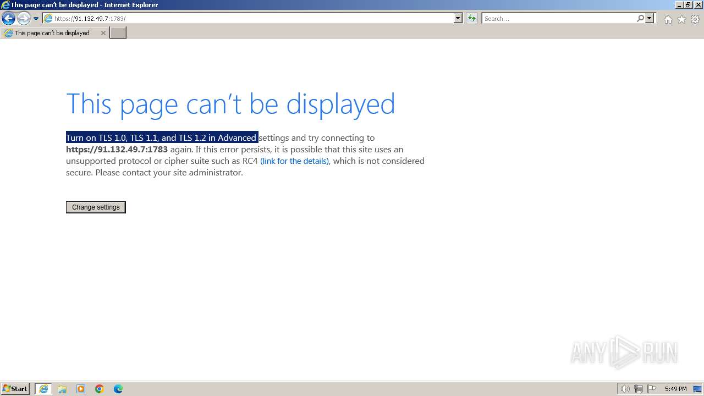Viewport: 704px width, 396px height.
Task: Click the Forward navigation arrow
Action: pos(24,19)
